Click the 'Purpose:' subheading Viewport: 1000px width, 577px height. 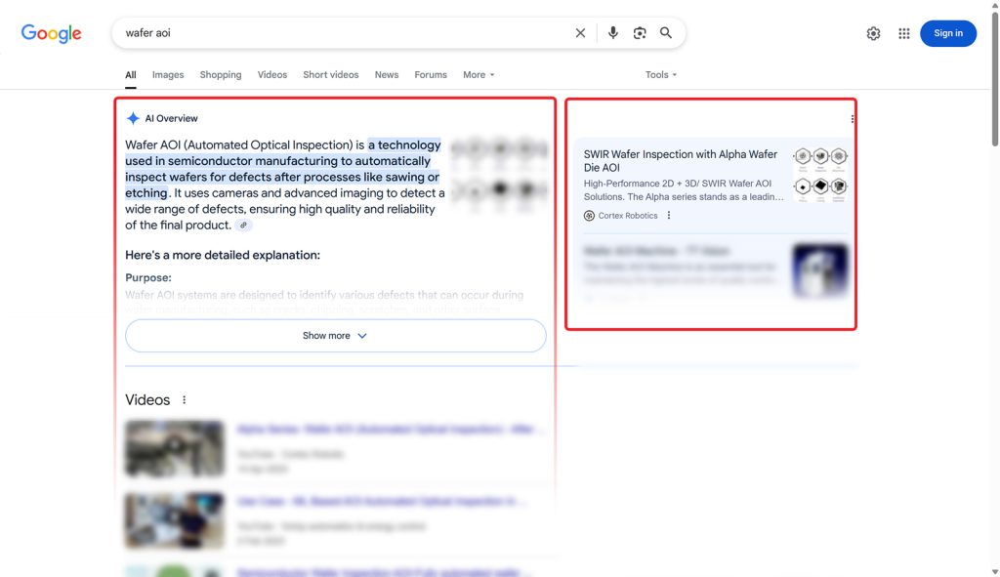(x=148, y=277)
